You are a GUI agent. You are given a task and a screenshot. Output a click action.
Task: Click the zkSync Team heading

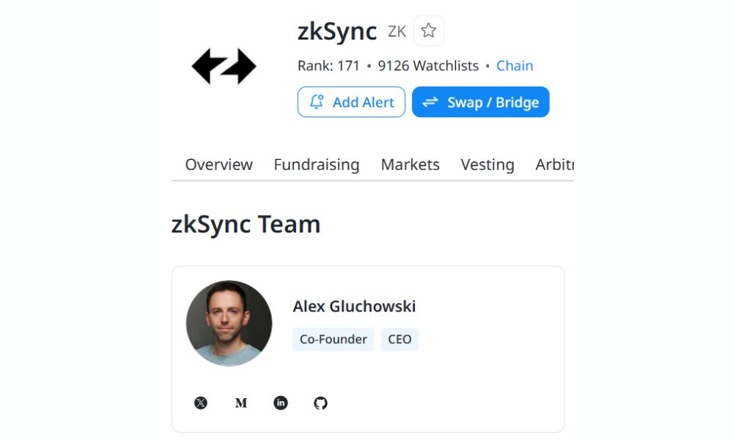(x=246, y=224)
